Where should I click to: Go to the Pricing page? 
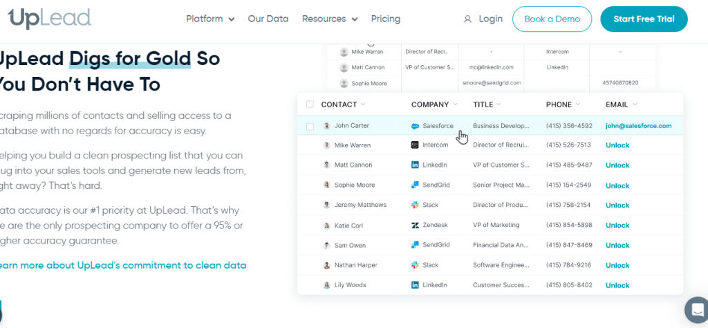coord(386,19)
